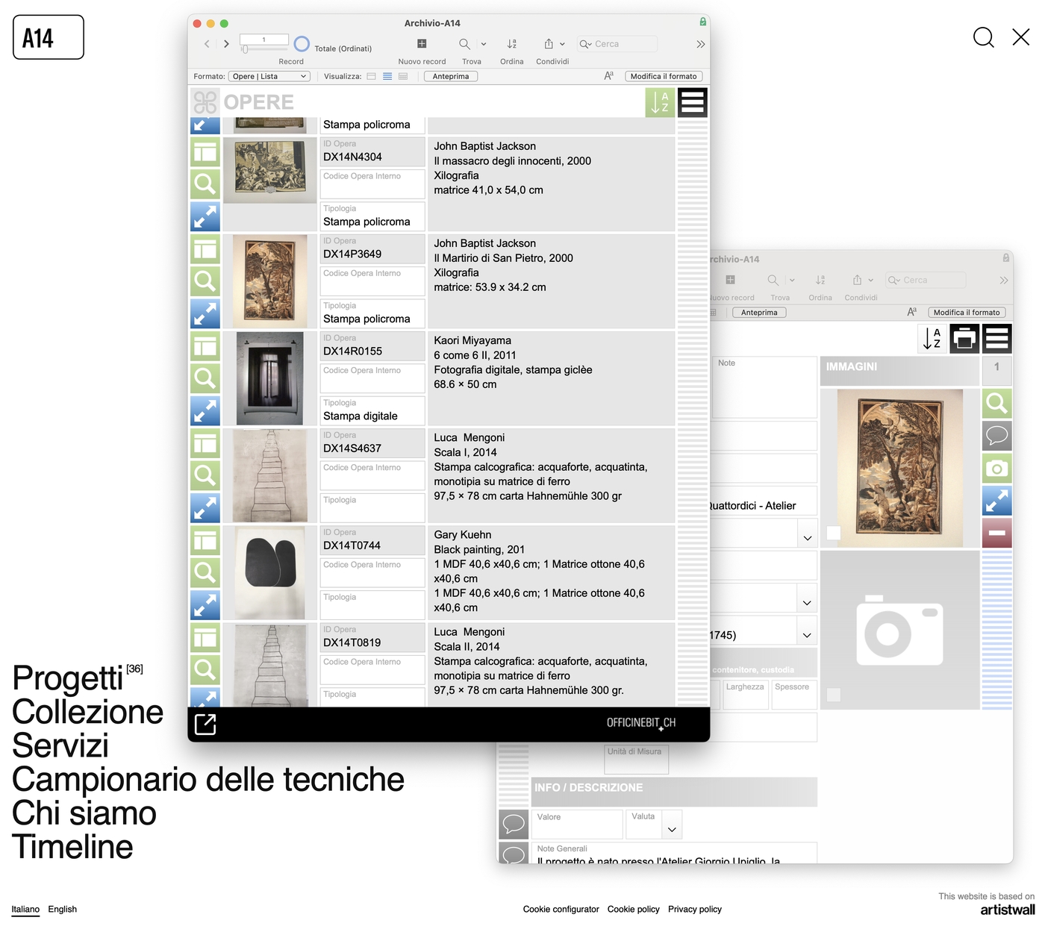Select thumbnail of Il Martirio di San Pietro
1045x929 pixels.
point(270,282)
